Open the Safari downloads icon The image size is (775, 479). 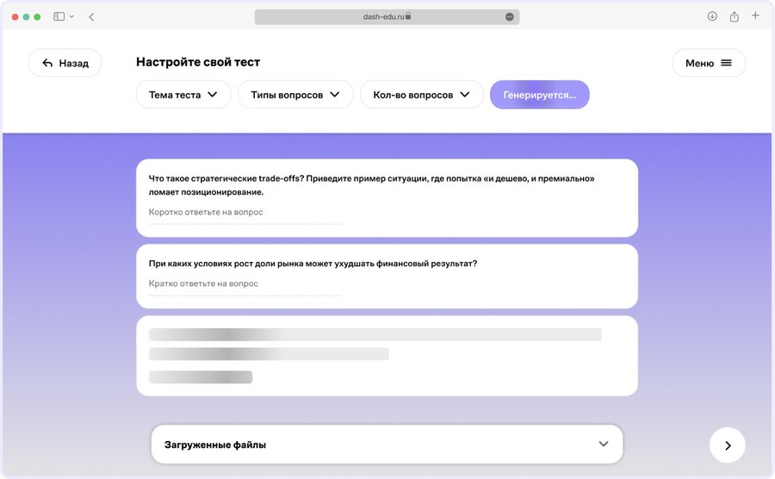[712, 16]
